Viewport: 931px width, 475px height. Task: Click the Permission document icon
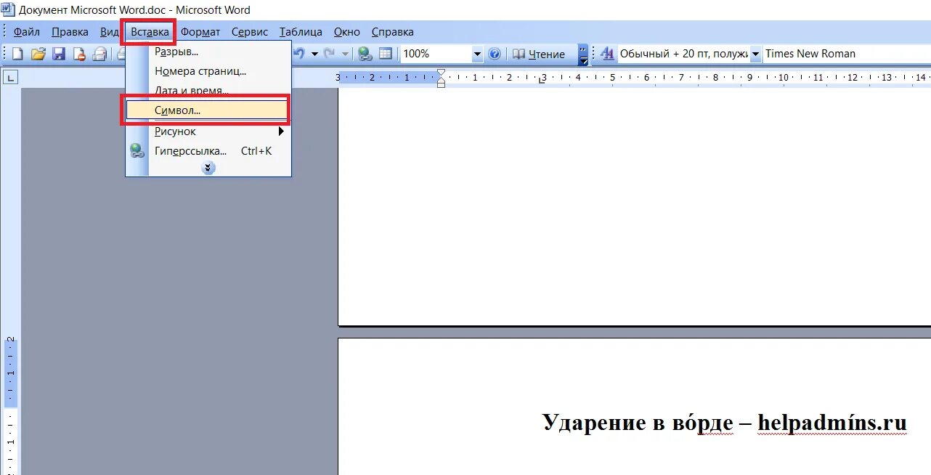(x=79, y=54)
